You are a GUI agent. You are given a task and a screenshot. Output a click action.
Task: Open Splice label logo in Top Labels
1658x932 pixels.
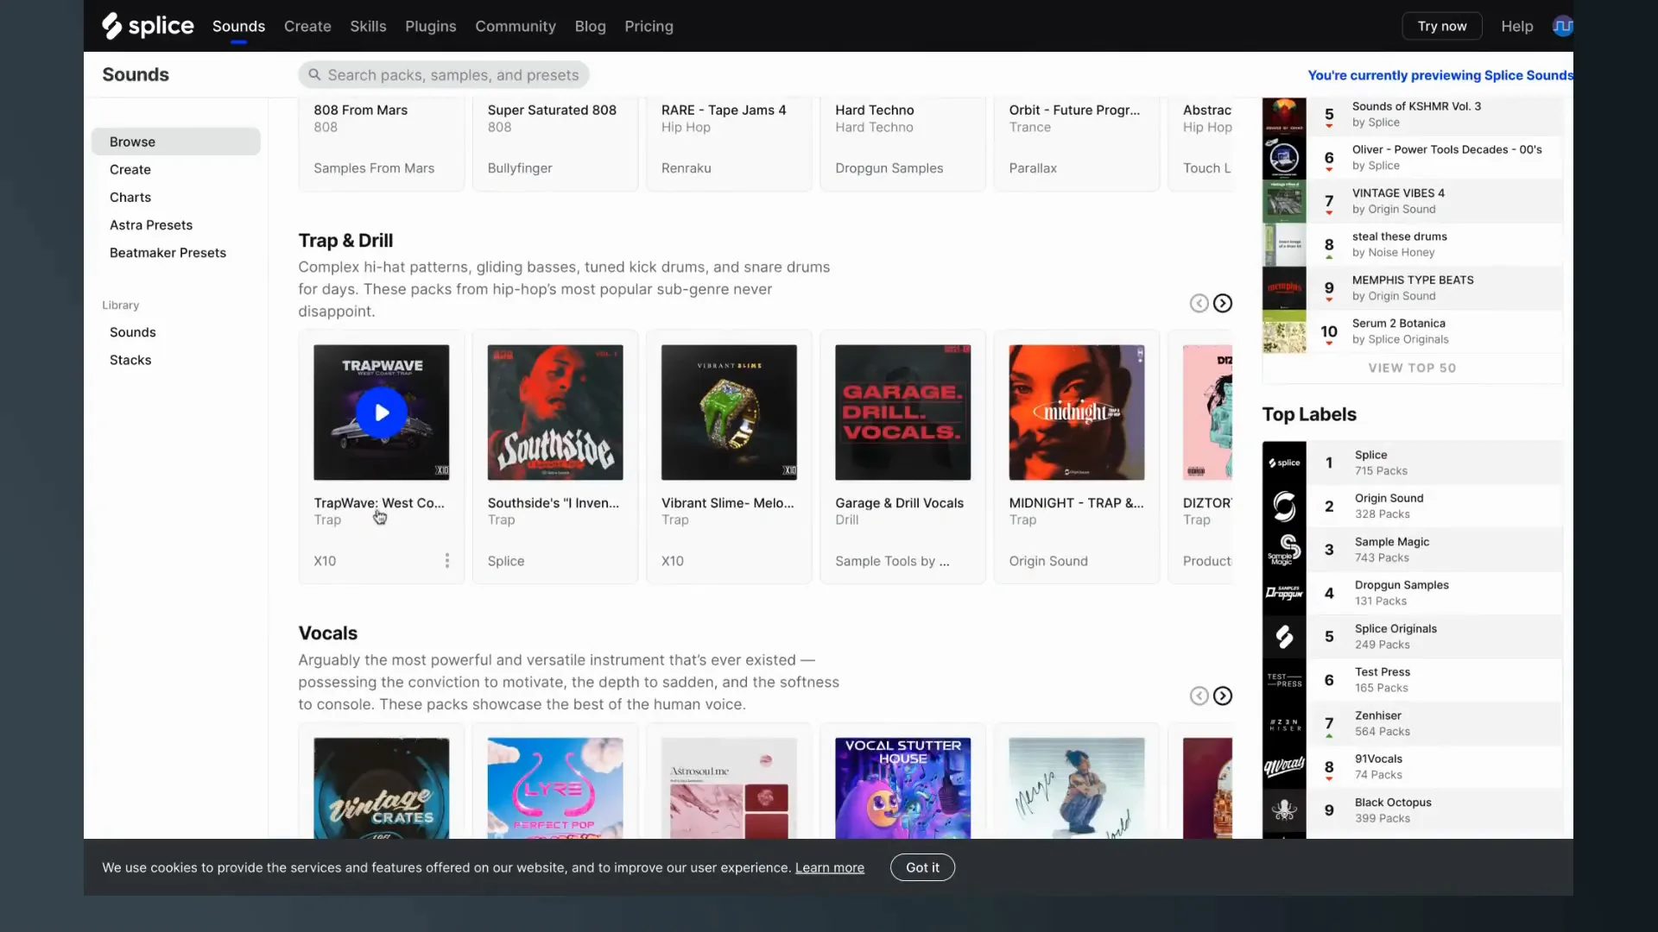(1284, 463)
